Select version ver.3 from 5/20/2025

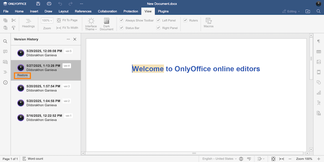point(46,88)
